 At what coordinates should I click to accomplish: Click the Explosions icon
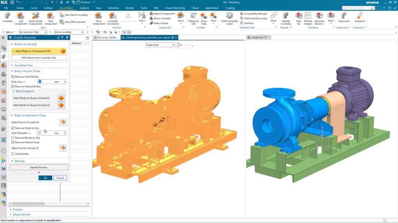coord(344,16)
